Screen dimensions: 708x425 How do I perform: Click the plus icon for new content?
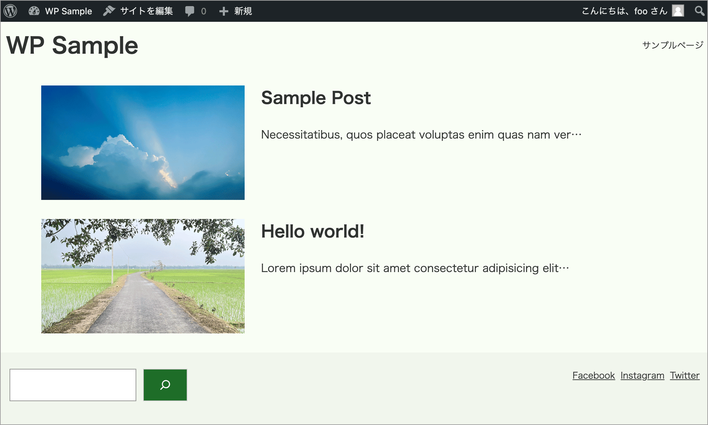coord(224,11)
